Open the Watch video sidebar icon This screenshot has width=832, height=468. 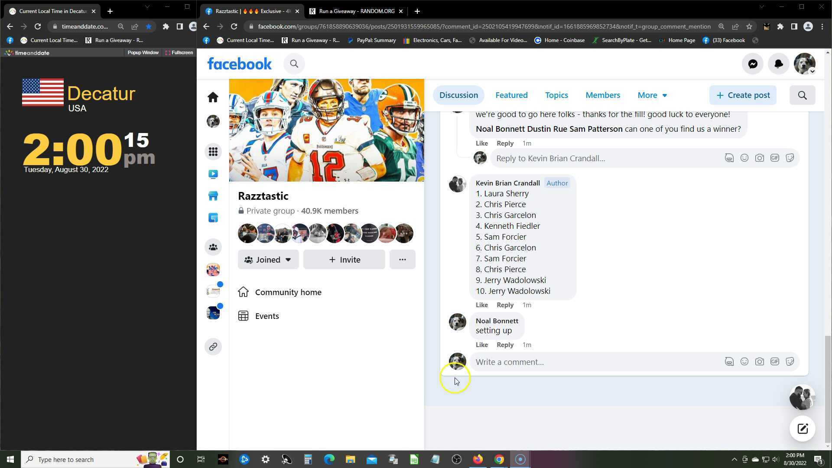click(213, 174)
